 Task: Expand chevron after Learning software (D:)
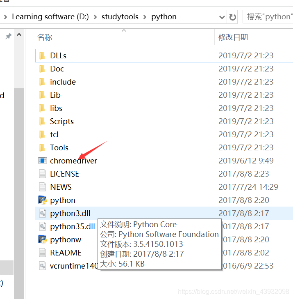click(x=95, y=17)
